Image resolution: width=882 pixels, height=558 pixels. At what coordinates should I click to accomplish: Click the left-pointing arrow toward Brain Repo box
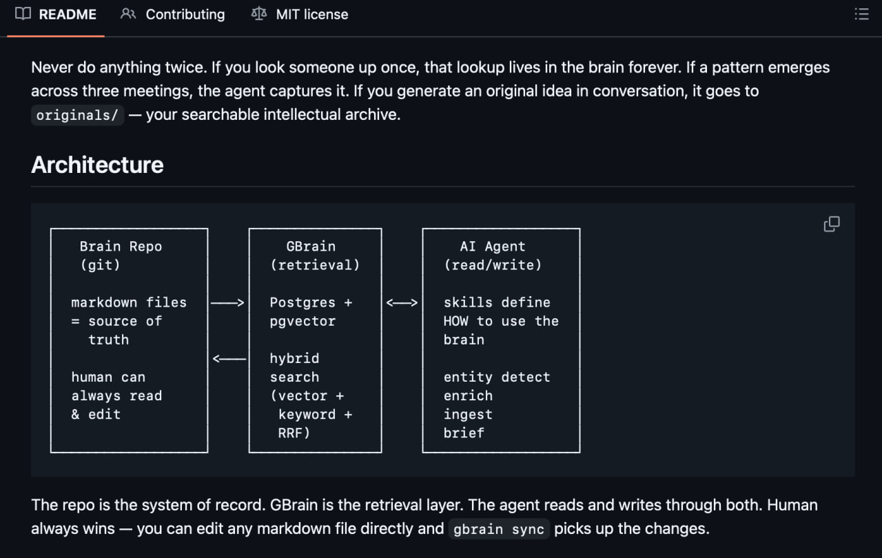tap(229, 358)
